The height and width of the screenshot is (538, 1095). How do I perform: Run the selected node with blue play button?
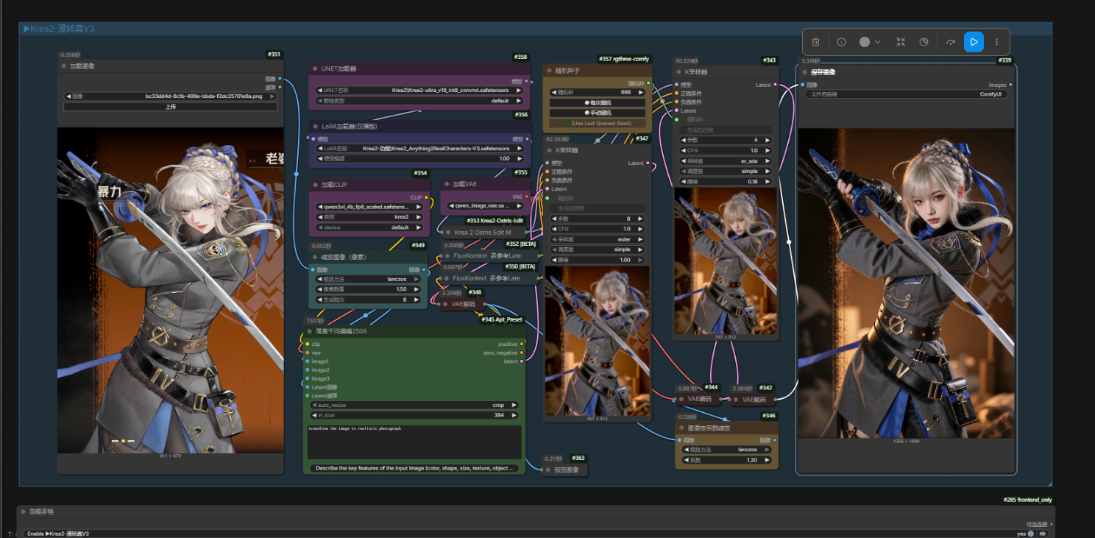pyautogui.click(x=974, y=42)
